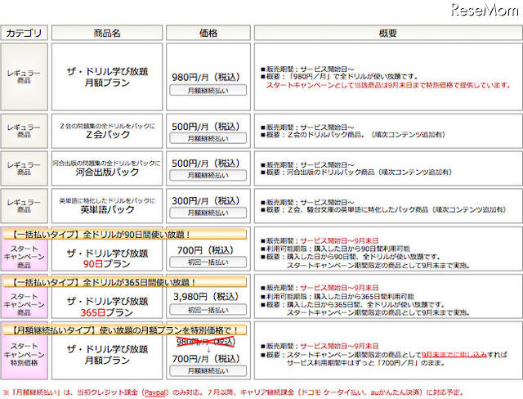Screen dimensions: 523x399
Task: Click subtitle 河合出版の問題集の全ドリルをパックに
Action: [x=106, y=164]
